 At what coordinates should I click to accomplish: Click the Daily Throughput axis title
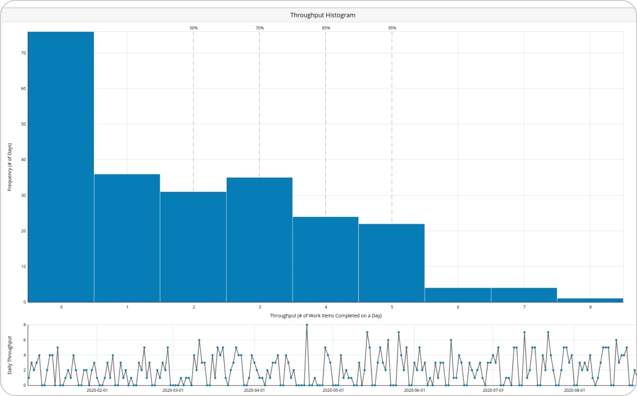10,355
